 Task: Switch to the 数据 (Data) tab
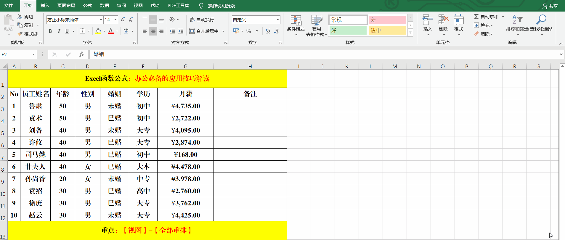(104, 6)
